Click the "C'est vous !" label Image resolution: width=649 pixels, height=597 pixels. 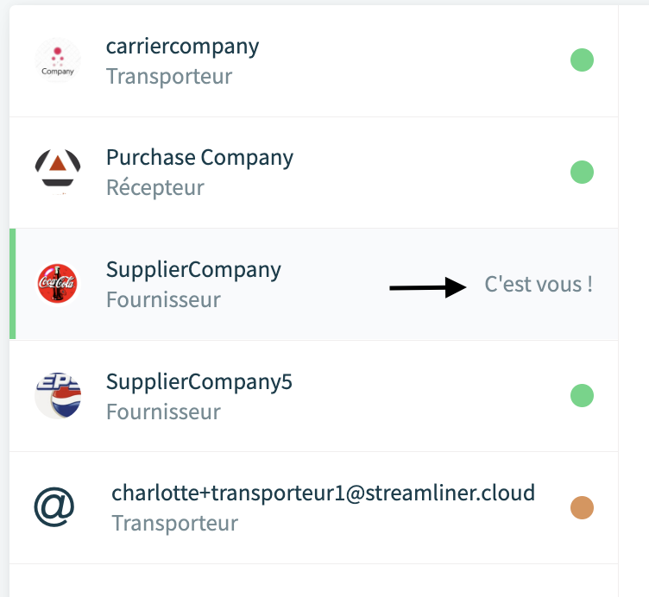click(x=539, y=285)
